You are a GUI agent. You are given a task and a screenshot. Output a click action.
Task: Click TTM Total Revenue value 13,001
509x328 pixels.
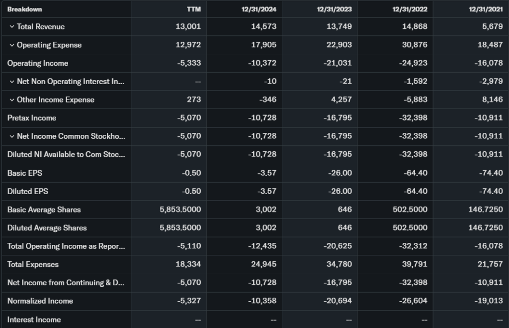point(188,26)
